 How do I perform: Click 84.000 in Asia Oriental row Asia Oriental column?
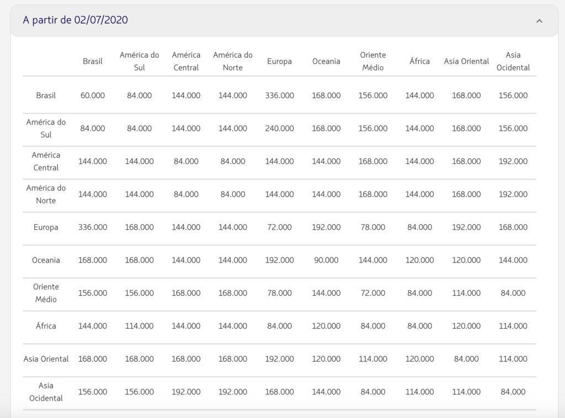click(466, 359)
